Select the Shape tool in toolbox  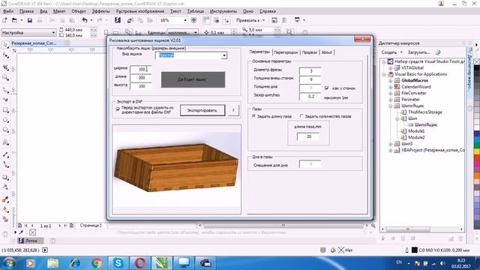tap(5, 55)
